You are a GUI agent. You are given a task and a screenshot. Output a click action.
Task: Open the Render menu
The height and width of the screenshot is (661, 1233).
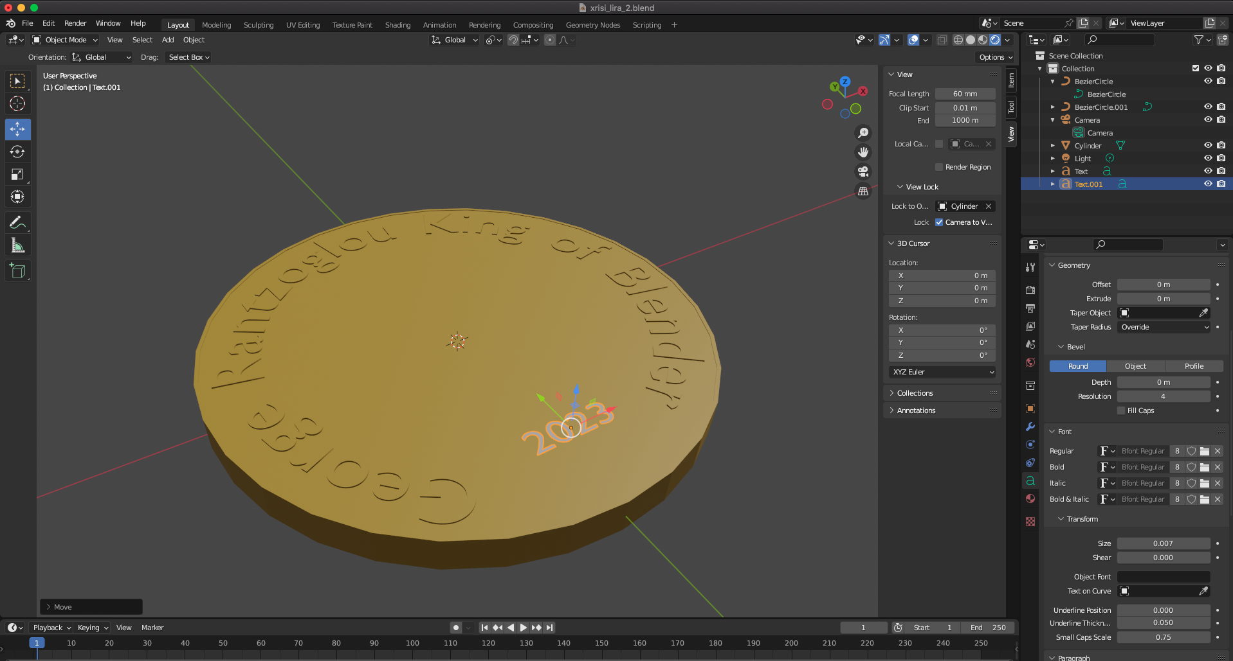pyautogui.click(x=75, y=23)
